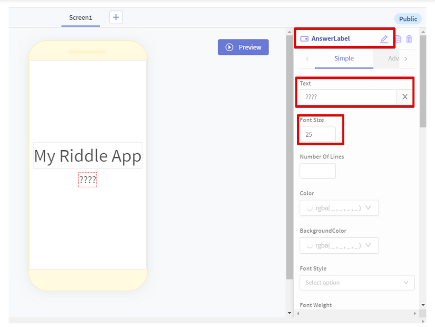The width and height of the screenshot is (435, 327).
Task: Click the properties panel scroll up arrow
Action: [x=423, y=32]
